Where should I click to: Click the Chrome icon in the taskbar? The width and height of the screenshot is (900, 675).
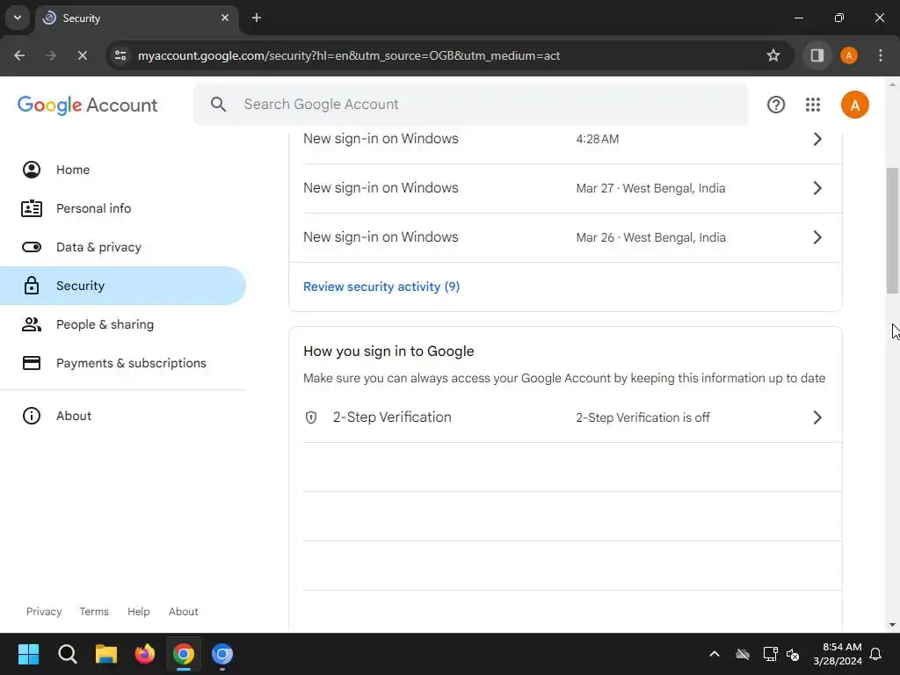pyautogui.click(x=184, y=654)
